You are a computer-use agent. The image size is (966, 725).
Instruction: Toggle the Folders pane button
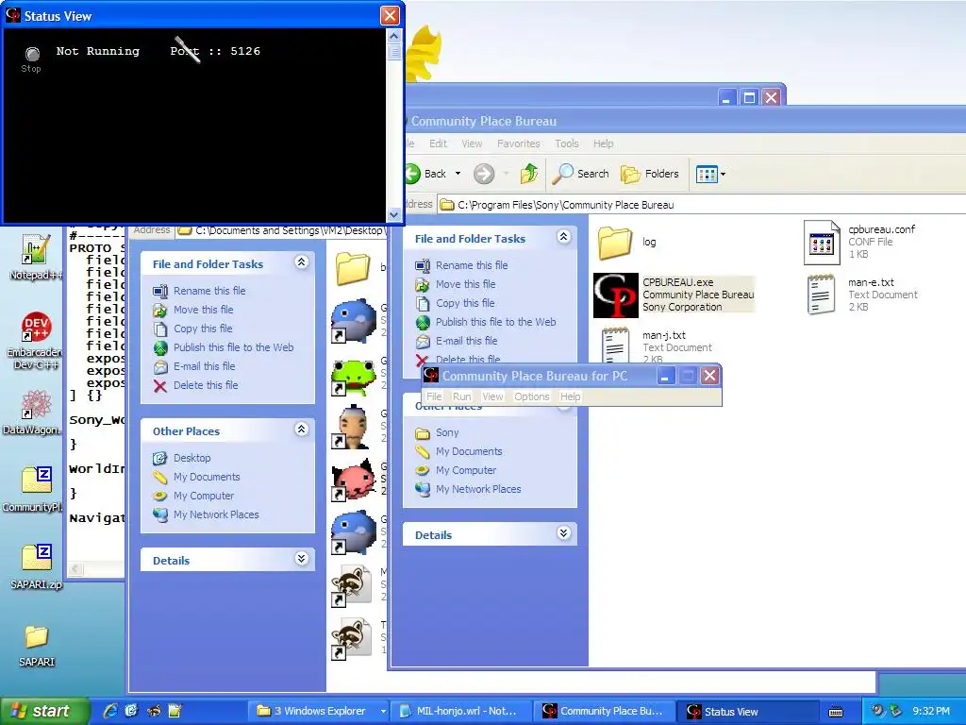pos(649,174)
